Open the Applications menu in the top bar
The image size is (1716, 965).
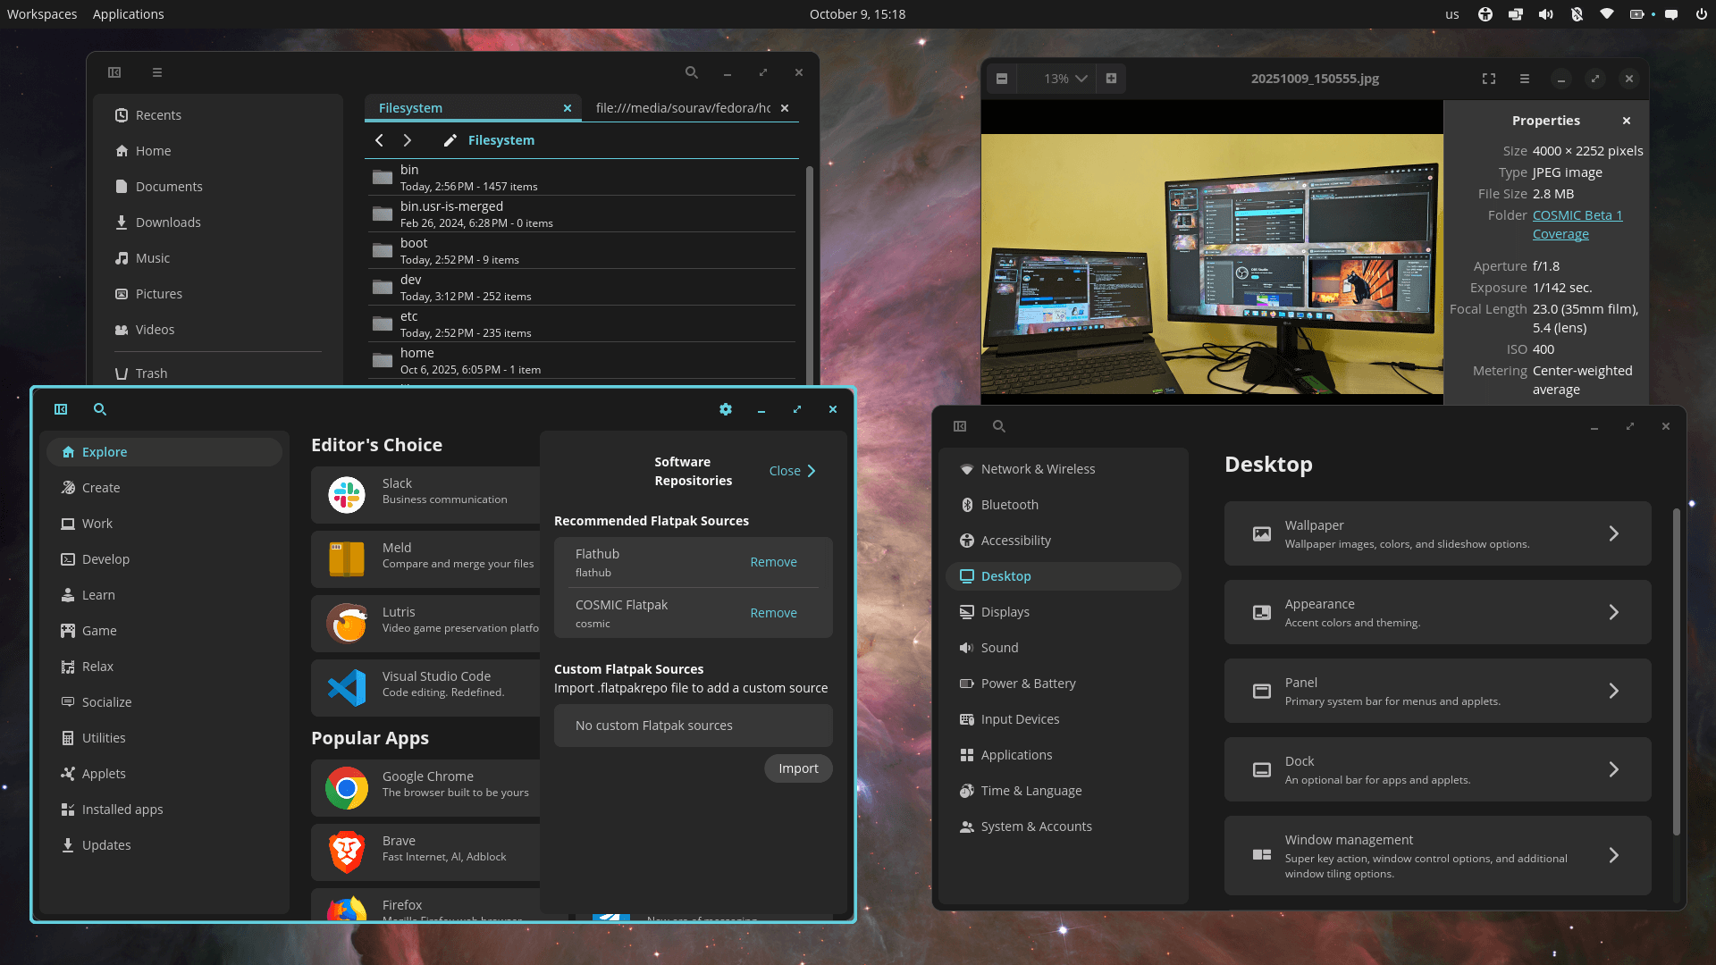128,13
